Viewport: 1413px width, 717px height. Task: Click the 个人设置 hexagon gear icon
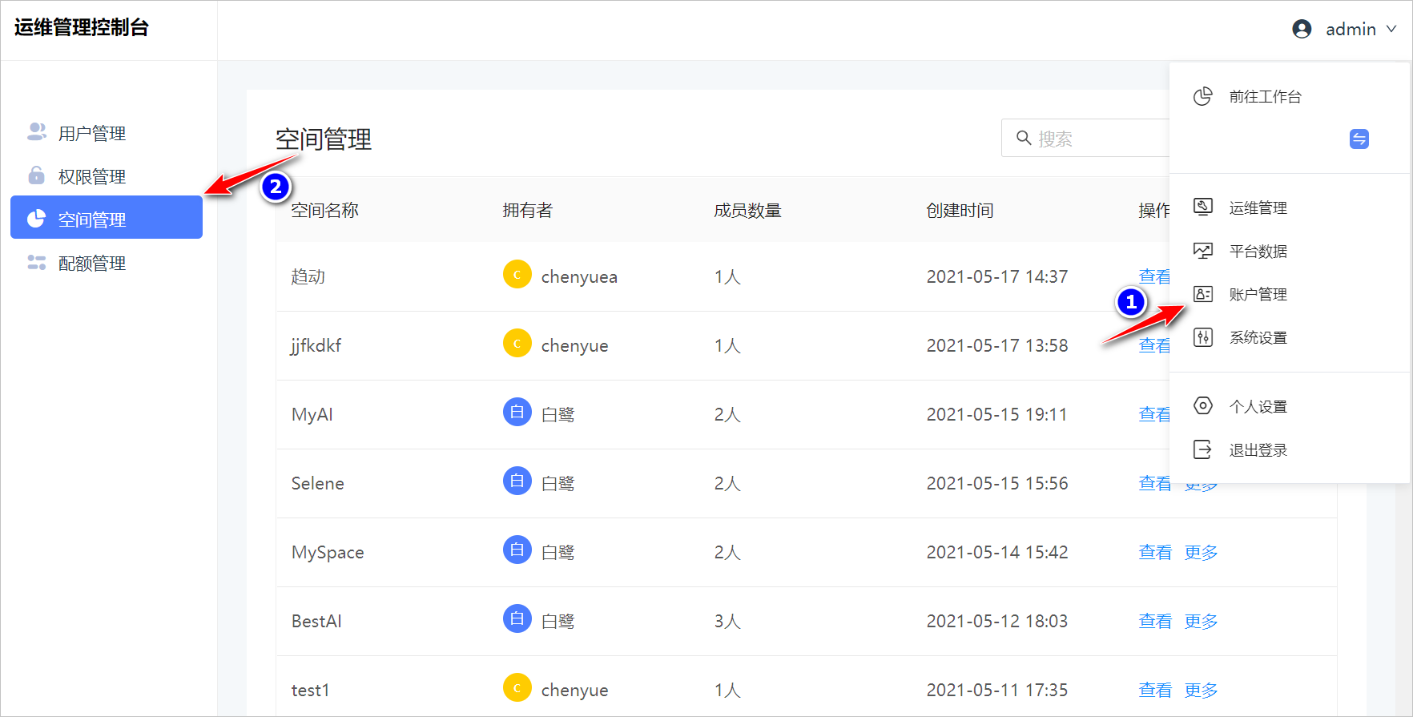[1202, 405]
